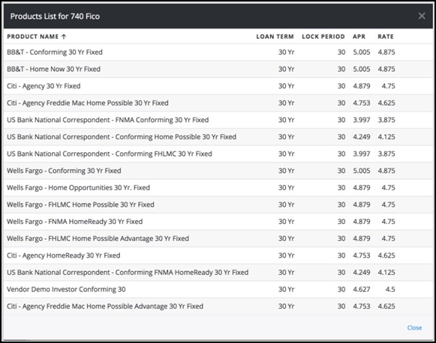The height and width of the screenshot is (343, 436).
Task: Close the Products List dialog with X icon
Action: point(422,16)
